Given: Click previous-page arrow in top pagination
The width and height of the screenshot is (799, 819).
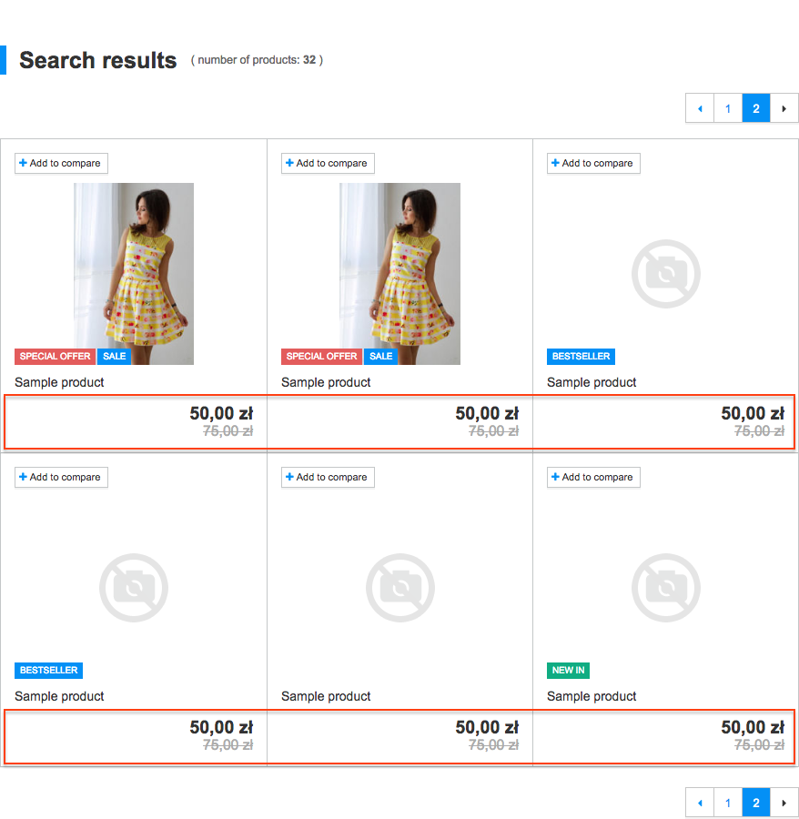Looking at the screenshot, I should click(700, 108).
